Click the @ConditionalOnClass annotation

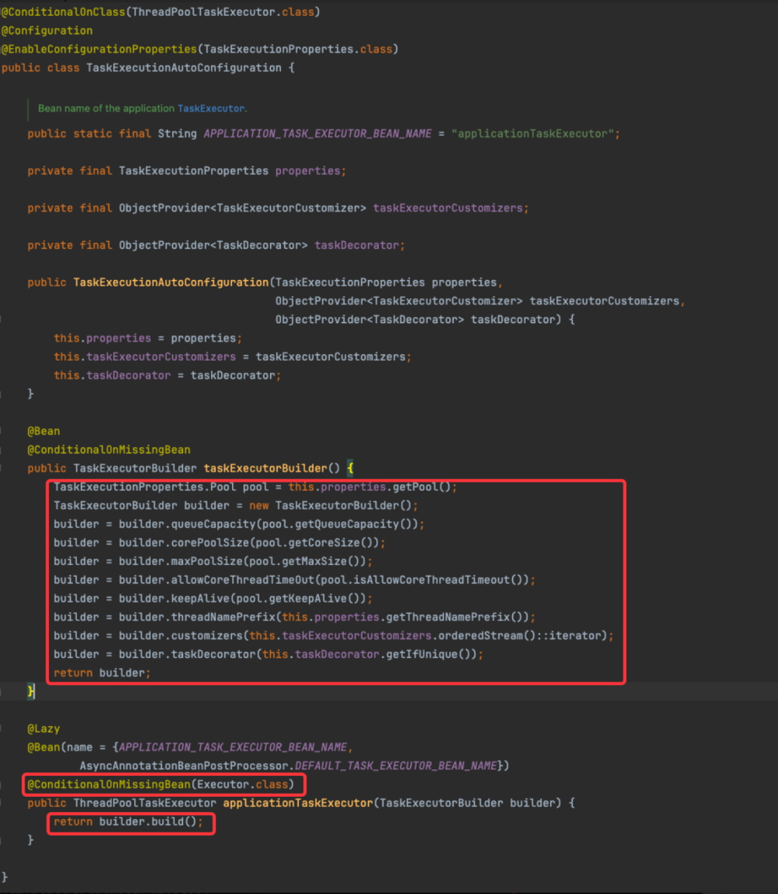pyautogui.click(x=63, y=12)
